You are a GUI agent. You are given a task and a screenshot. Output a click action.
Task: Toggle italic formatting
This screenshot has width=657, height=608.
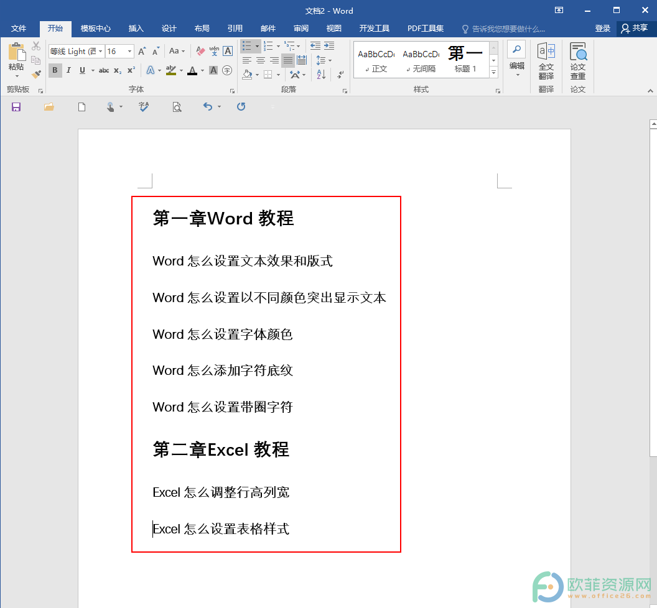[68, 70]
